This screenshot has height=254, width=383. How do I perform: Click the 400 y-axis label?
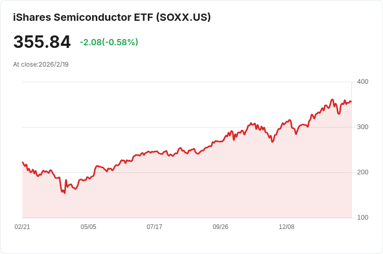pyautogui.click(x=363, y=82)
